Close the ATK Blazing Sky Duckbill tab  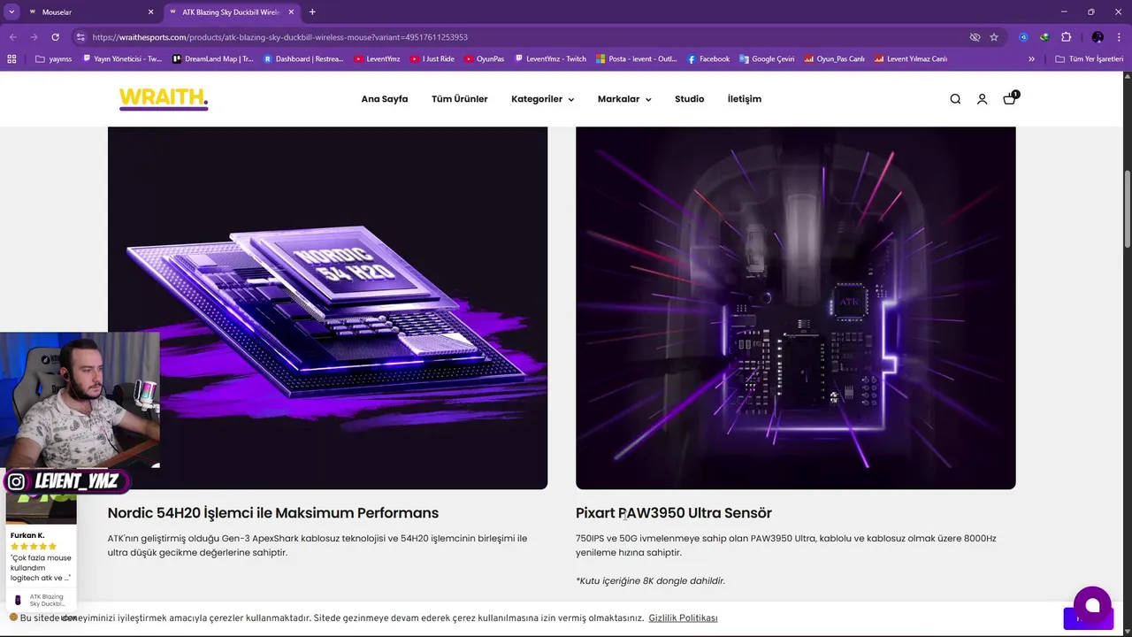pyautogui.click(x=292, y=12)
